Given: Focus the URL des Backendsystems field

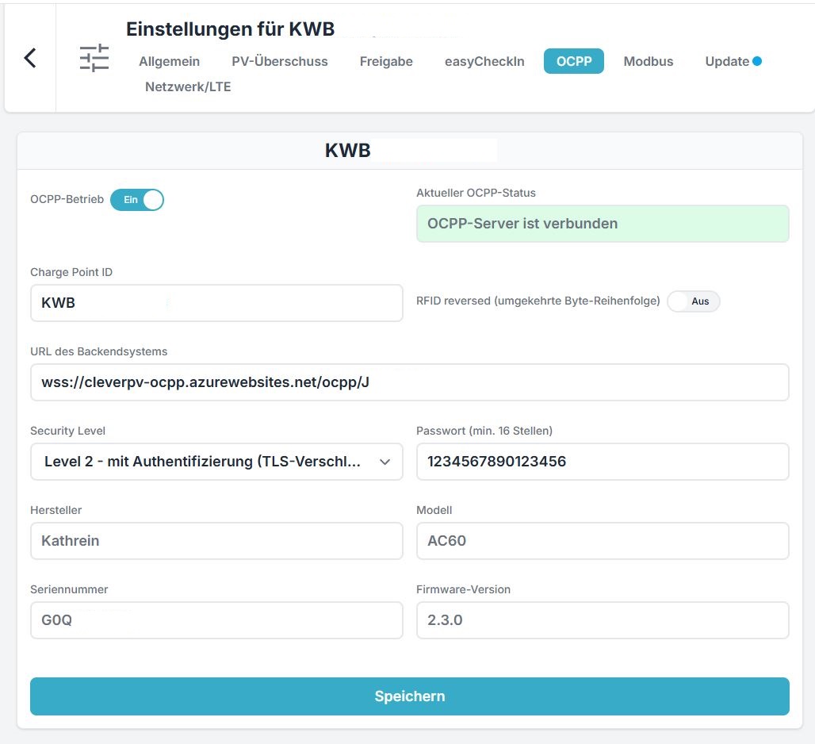Looking at the screenshot, I should click(409, 382).
